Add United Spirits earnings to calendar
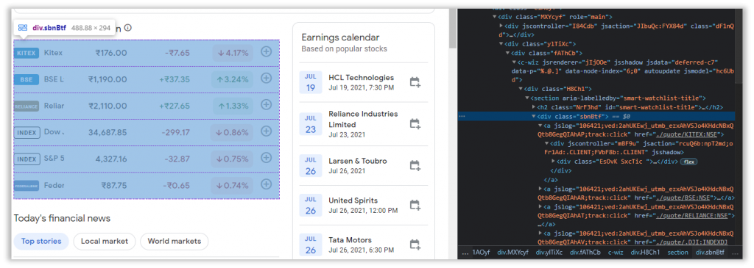 (x=415, y=205)
